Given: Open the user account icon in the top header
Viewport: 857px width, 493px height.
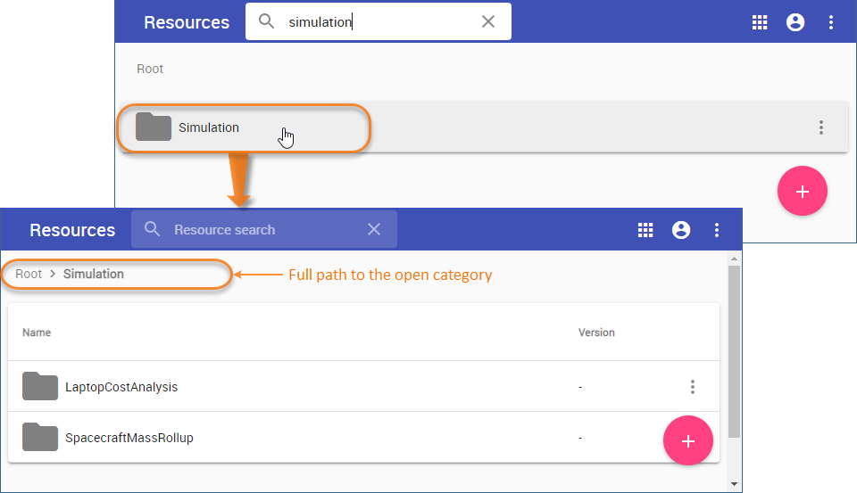Looking at the screenshot, I should click(x=795, y=22).
